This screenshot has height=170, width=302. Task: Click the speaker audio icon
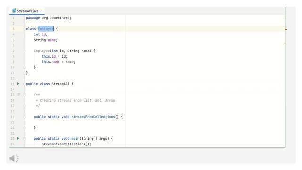click(x=14, y=159)
